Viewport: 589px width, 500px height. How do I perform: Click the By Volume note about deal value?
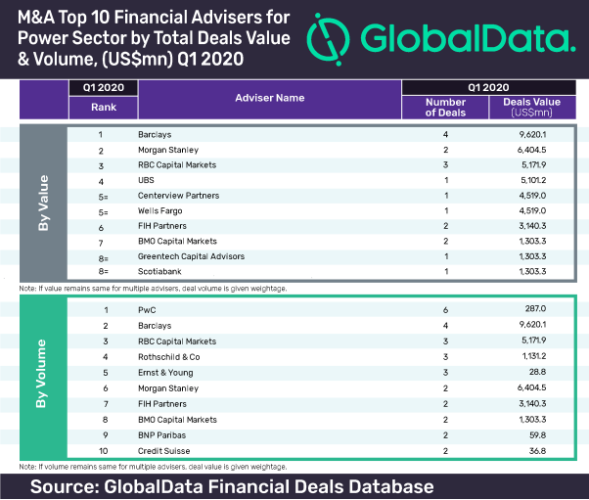[153, 467]
